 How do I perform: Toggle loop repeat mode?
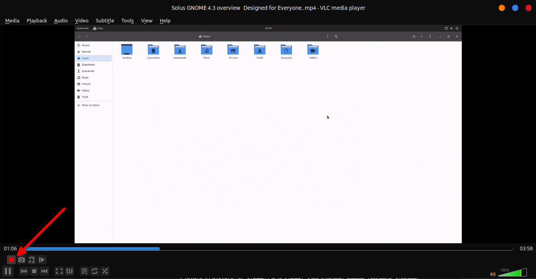(95, 271)
